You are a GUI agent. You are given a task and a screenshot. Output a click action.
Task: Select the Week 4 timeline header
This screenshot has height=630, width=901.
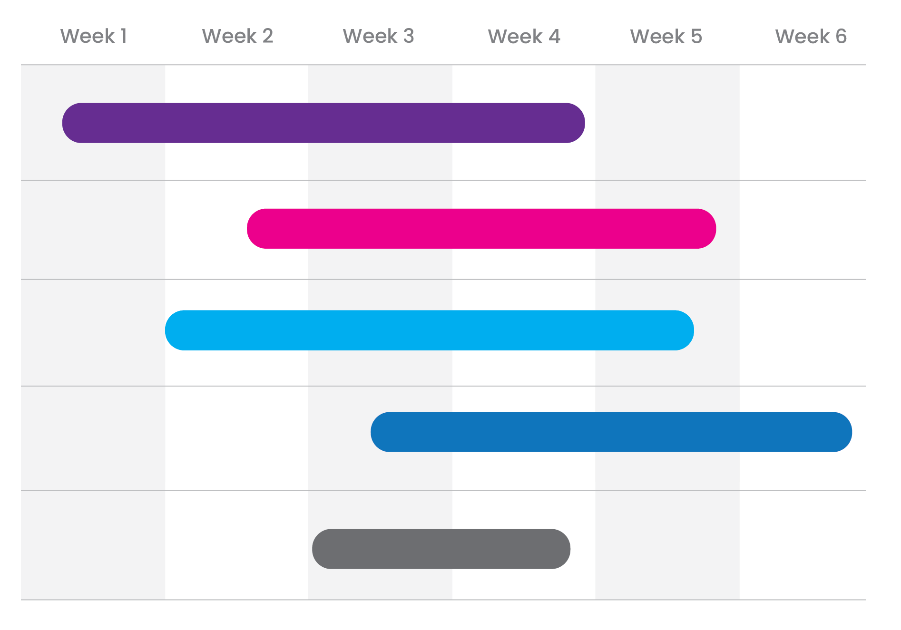click(x=524, y=37)
